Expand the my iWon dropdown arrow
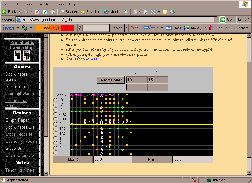The image size is (252, 183). tap(162, 28)
